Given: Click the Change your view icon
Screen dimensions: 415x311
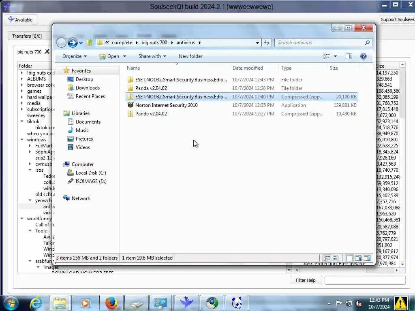Looking at the screenshot, I should click(x=327, y=56).
